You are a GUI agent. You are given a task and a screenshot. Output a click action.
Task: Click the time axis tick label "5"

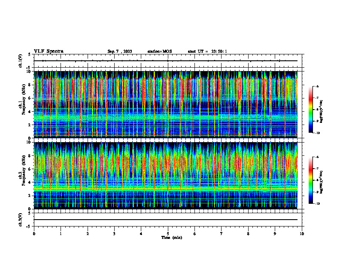point(168,234)
